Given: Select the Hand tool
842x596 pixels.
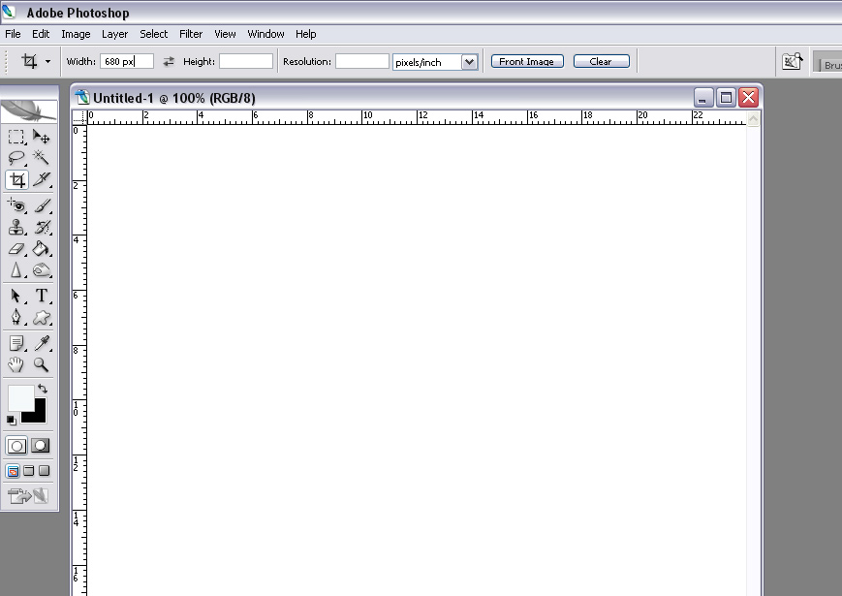Looking at the screenshot, I should tap(16, 364).
